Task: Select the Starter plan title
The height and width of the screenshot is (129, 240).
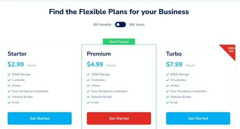Action: [17, 54]
